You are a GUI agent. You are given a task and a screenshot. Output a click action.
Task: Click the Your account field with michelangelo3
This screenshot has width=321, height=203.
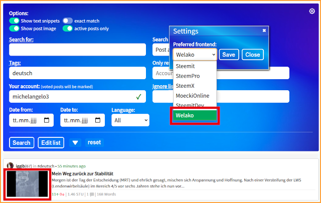click(77, 97)
